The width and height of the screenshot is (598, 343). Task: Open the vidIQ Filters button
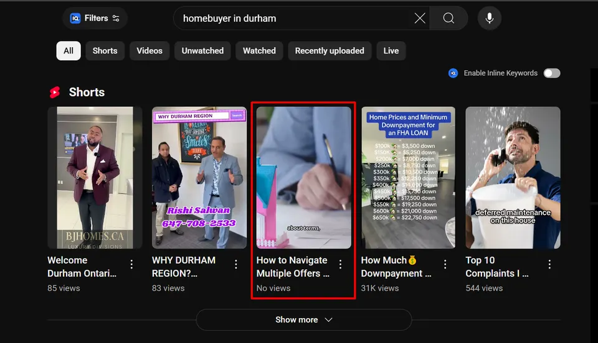click(x=95, y=18)
